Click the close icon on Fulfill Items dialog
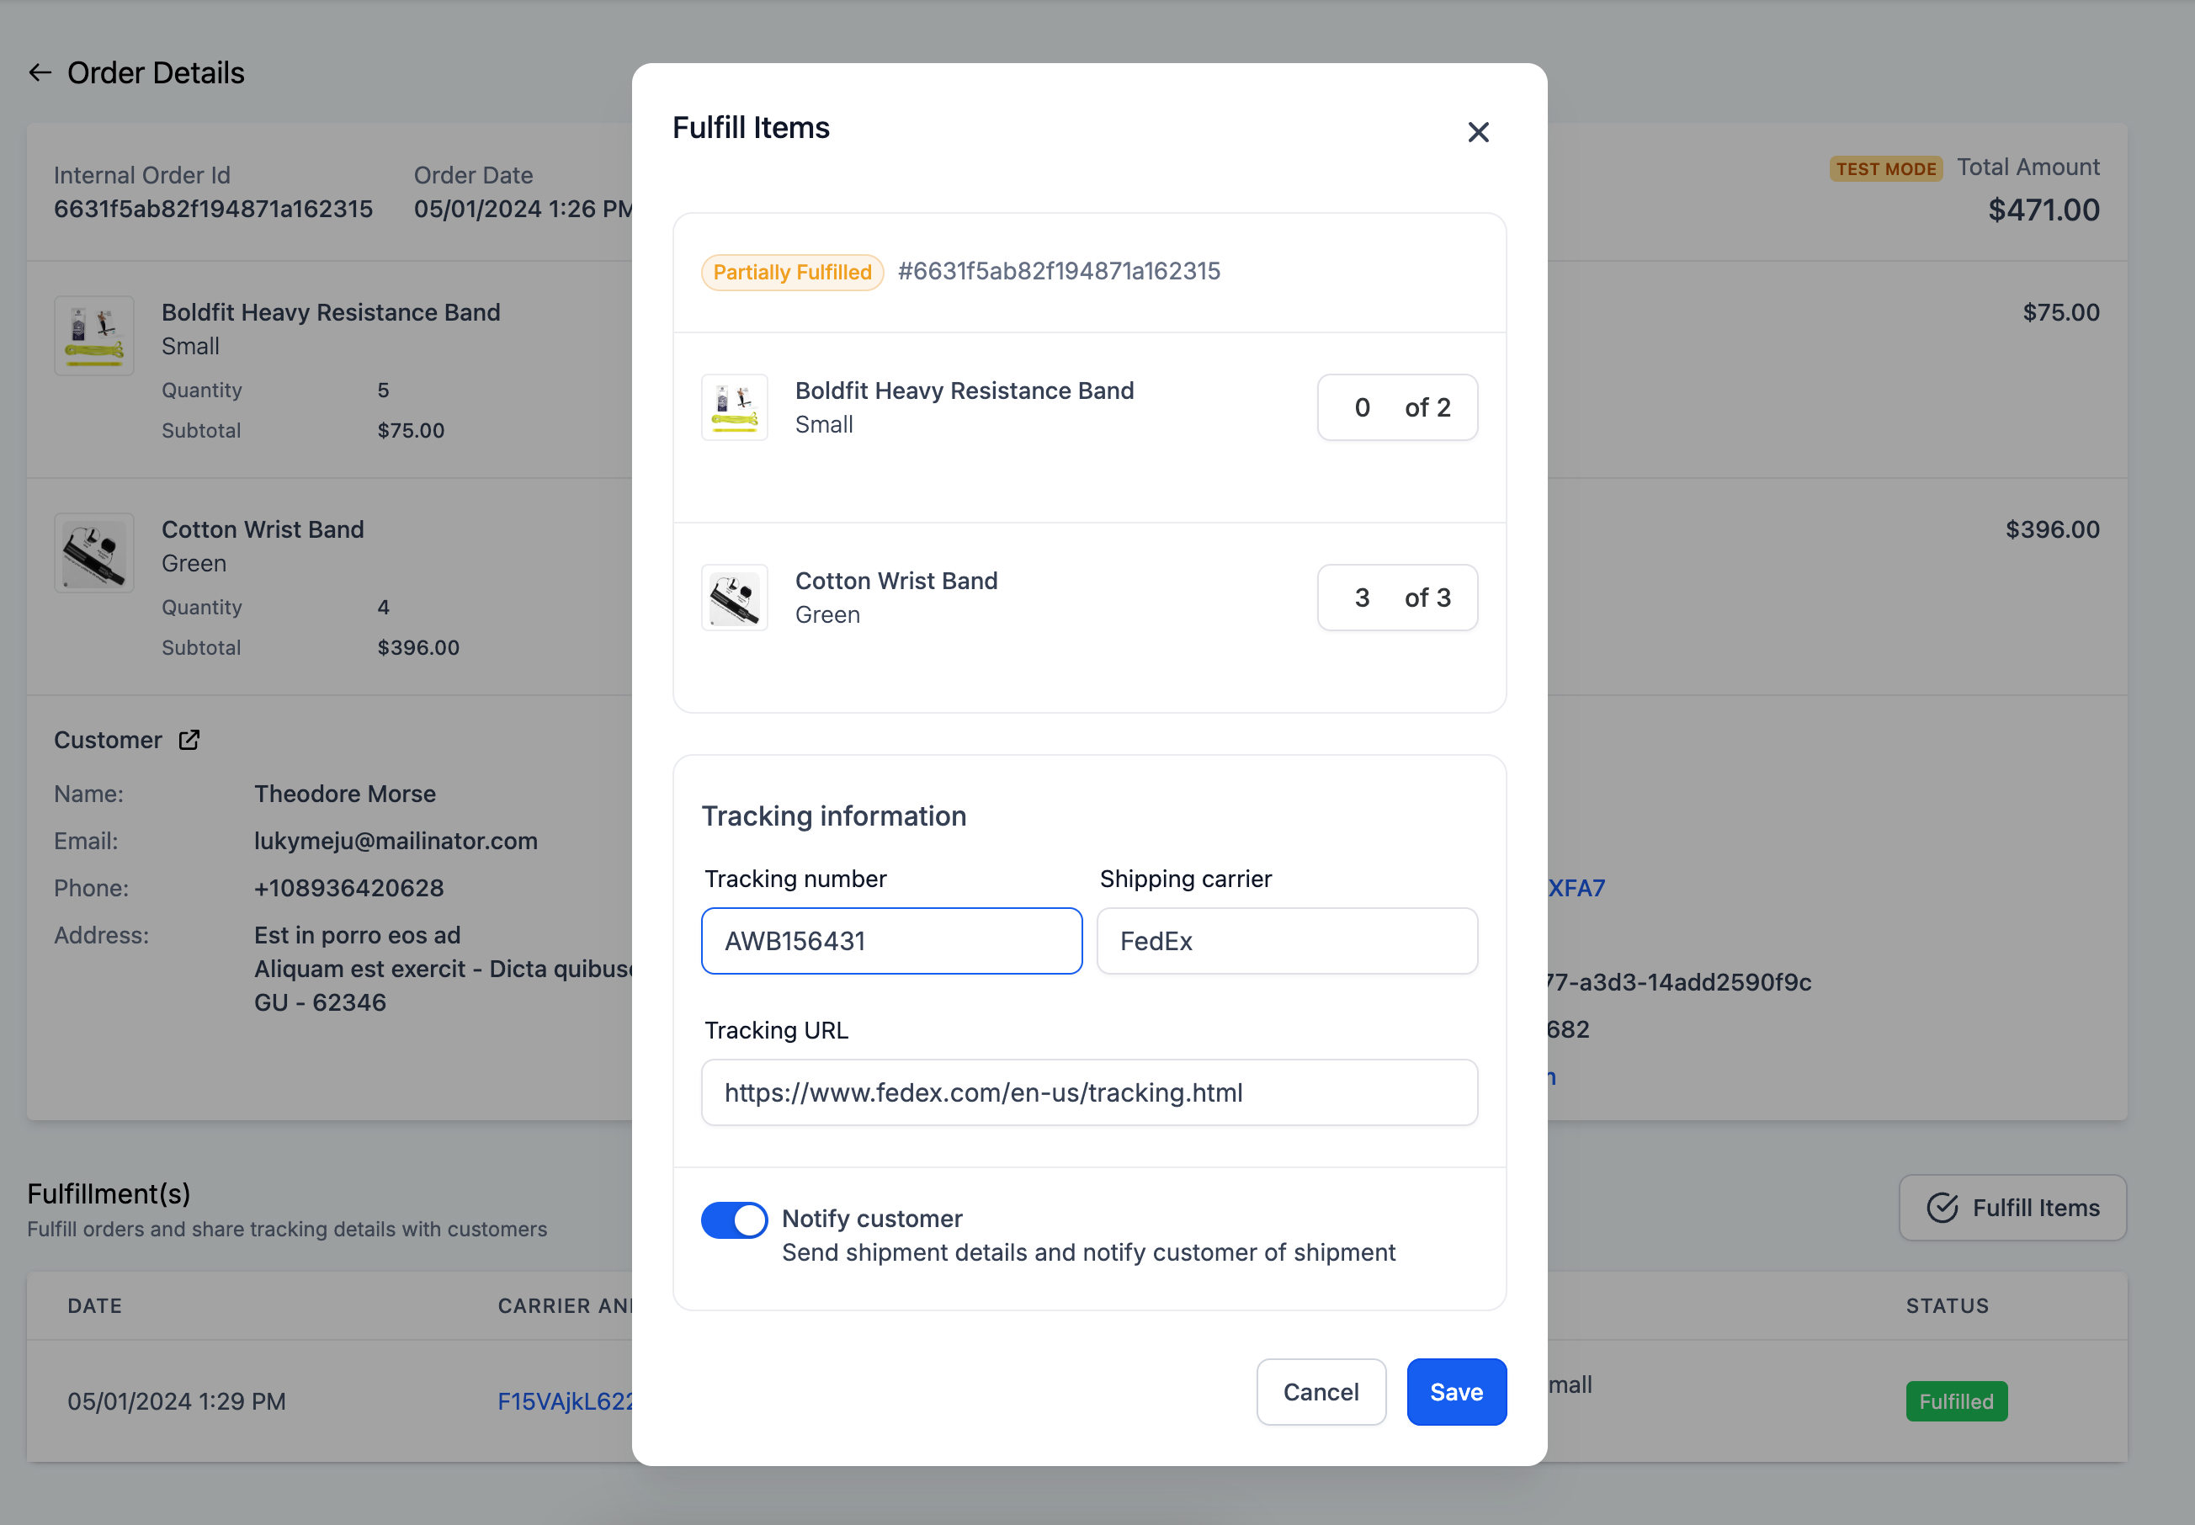Viewport: 2195px width, 1525px height. click(1476, 132)
